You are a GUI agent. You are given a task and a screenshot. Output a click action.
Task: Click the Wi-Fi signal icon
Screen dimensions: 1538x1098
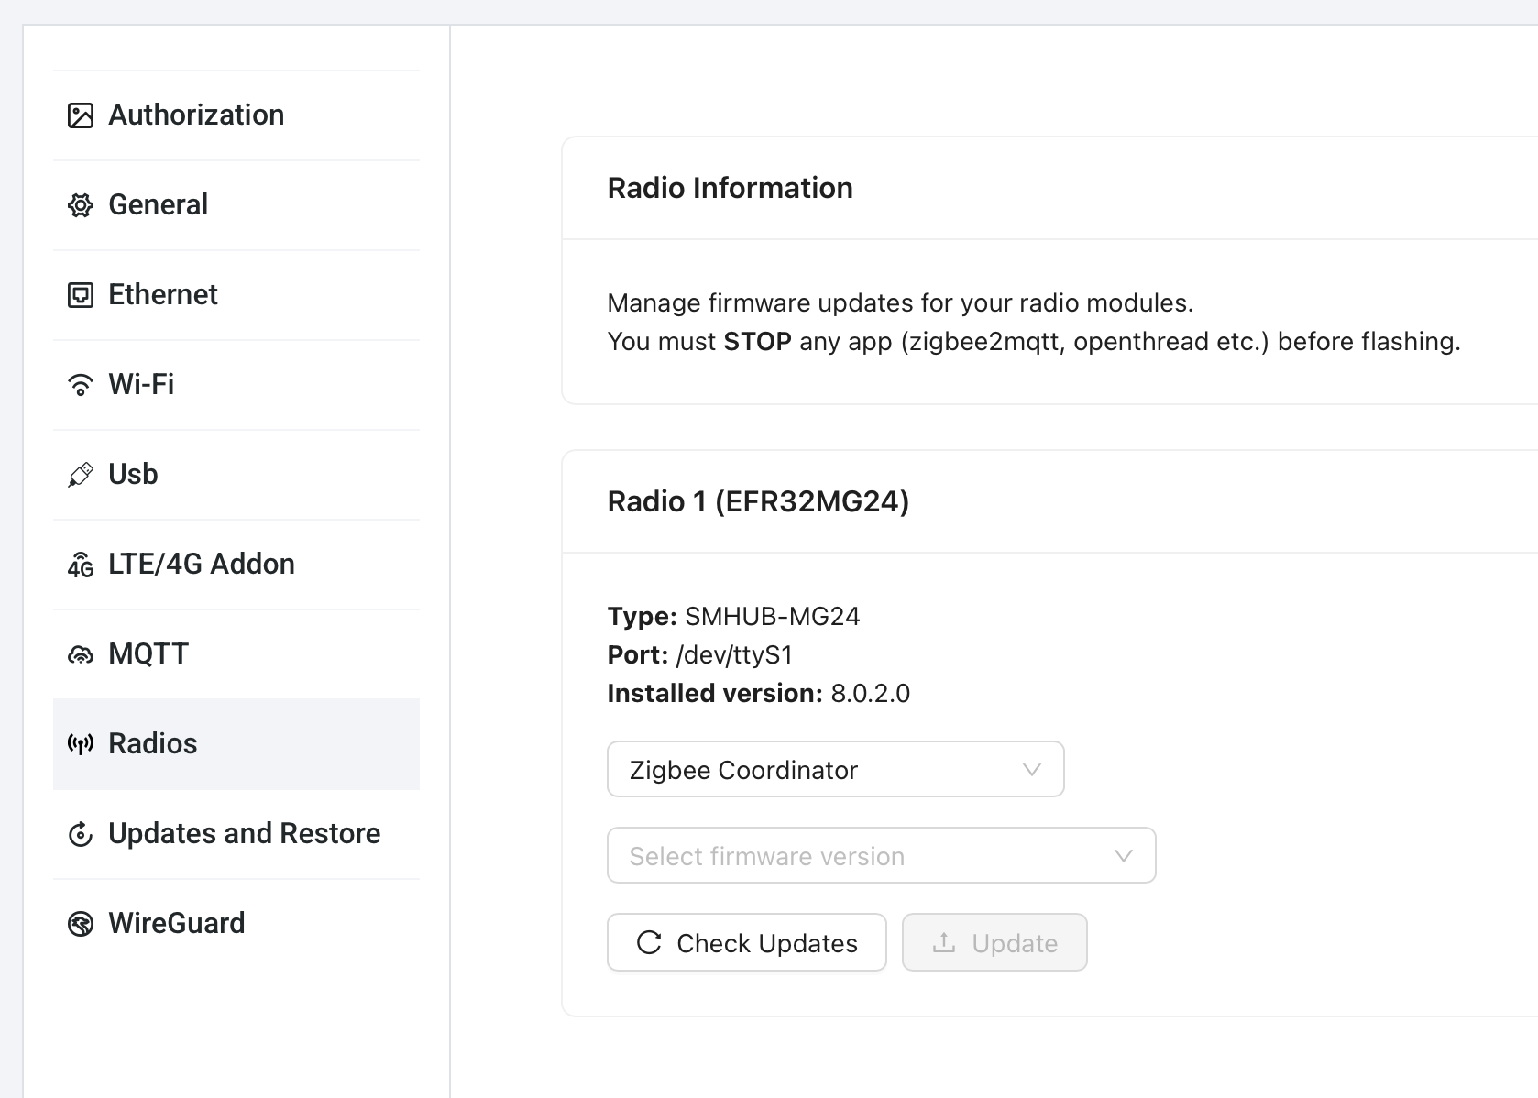pos(81,385)
